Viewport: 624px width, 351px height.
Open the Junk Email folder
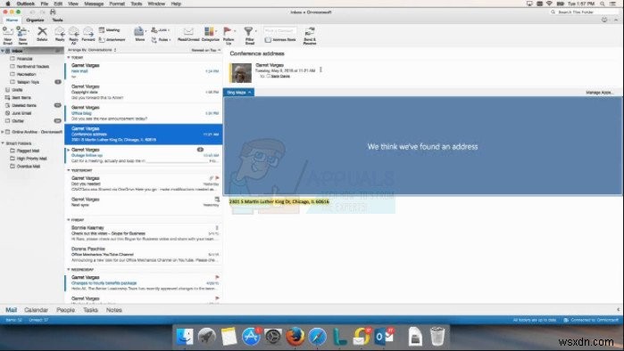coord(21,113)
